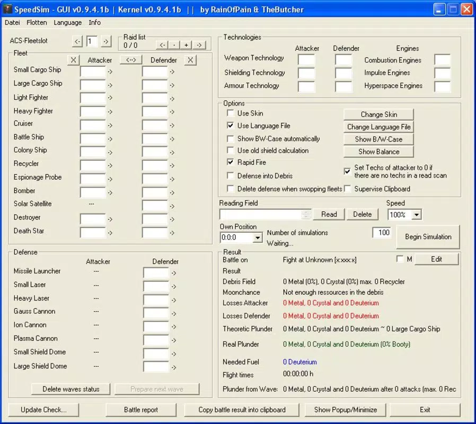Click the Delete waves status button
Viewport: 476px width, 424px height.
click(x=70, y=389)
